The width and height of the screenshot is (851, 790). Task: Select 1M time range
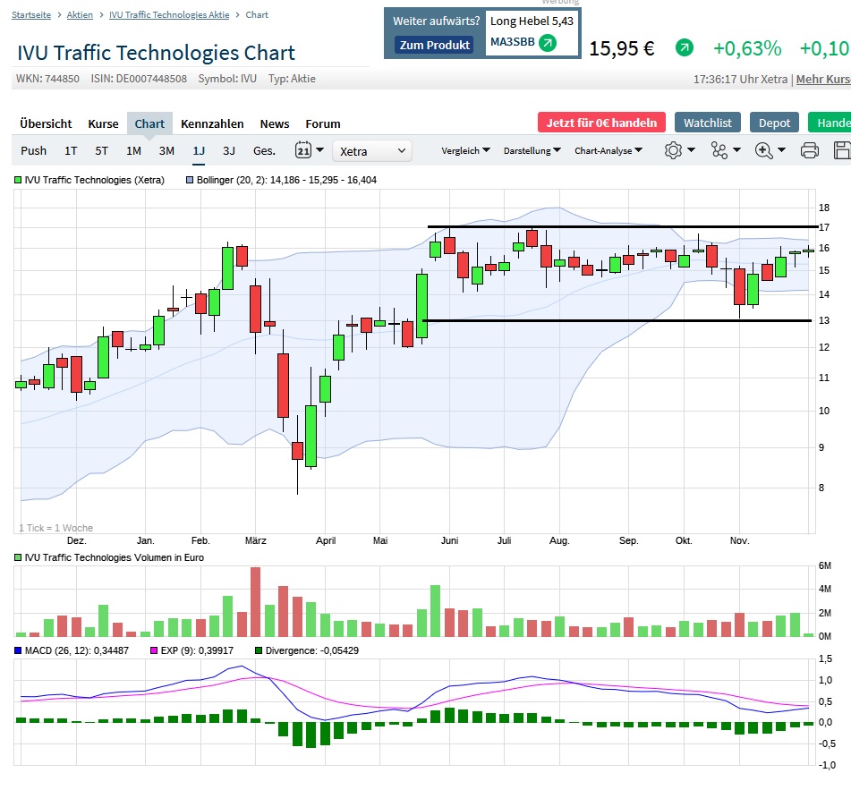click(x=133, y=151)
